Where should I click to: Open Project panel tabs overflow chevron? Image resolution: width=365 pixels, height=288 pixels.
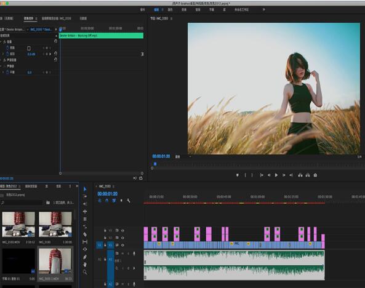point(77,186)
